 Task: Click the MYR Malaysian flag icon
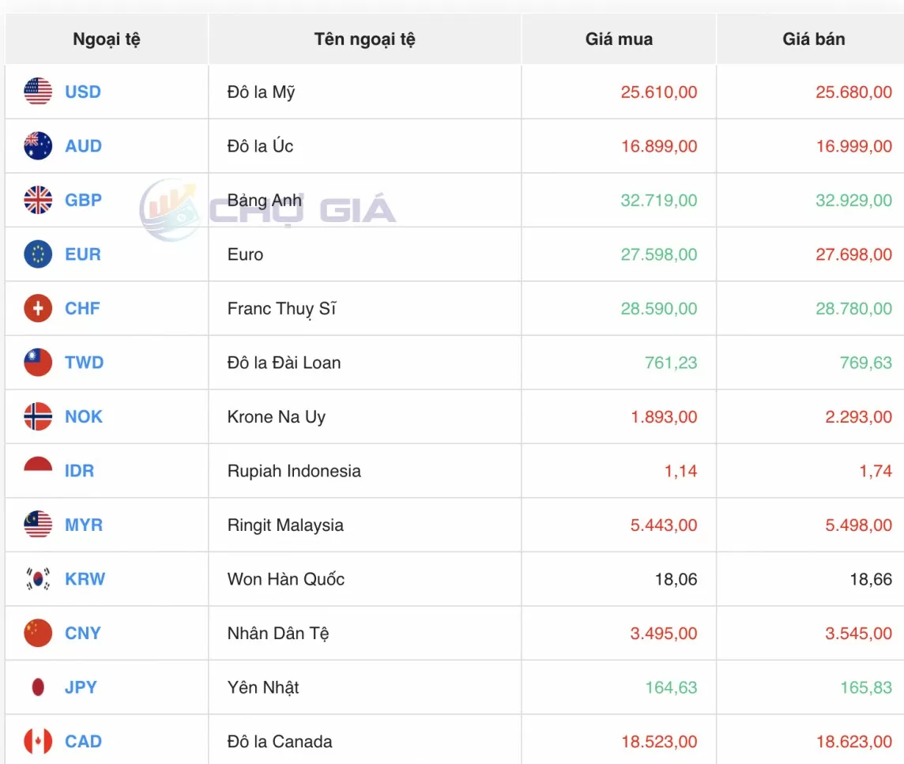click(x=37, y=525)
